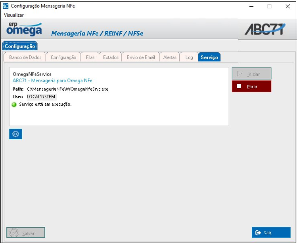297x243 pixels.
Task: Switch to the Log tab
Action: [189, 57]
